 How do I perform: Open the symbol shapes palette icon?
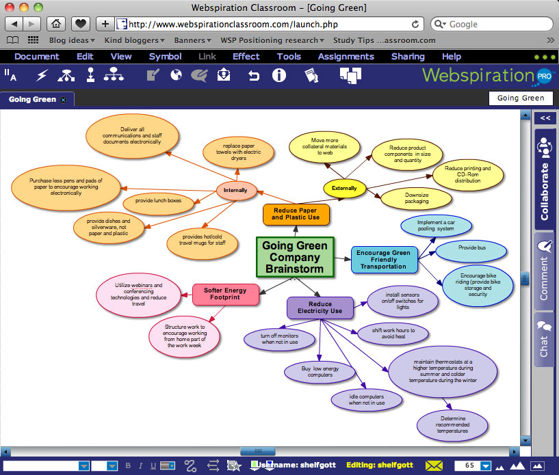click(x=66, y=75)
